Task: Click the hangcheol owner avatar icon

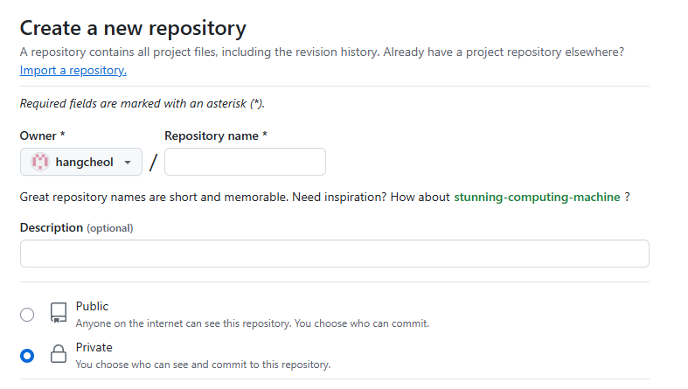Action: click(40, 162)
